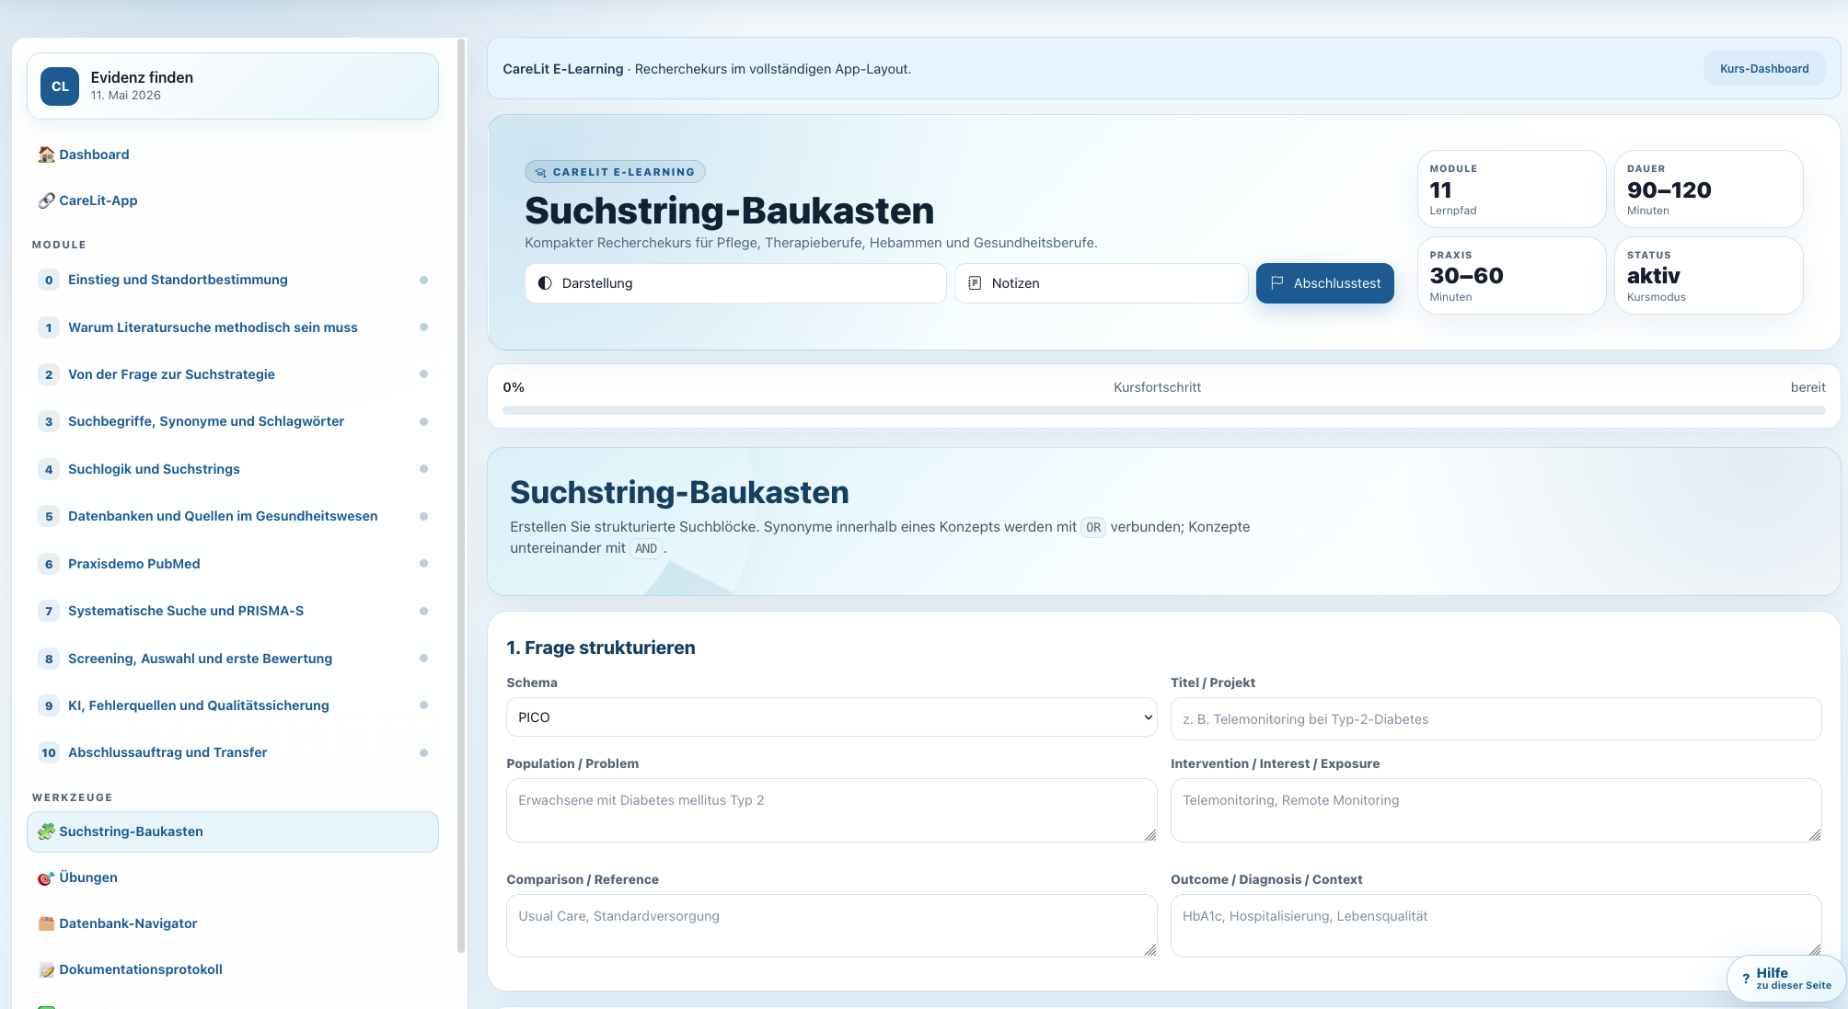Open module Suchbegriffe, Synonyme und Schlagwörter
Screen dimensions: 1848x1009
click(233, 421)
